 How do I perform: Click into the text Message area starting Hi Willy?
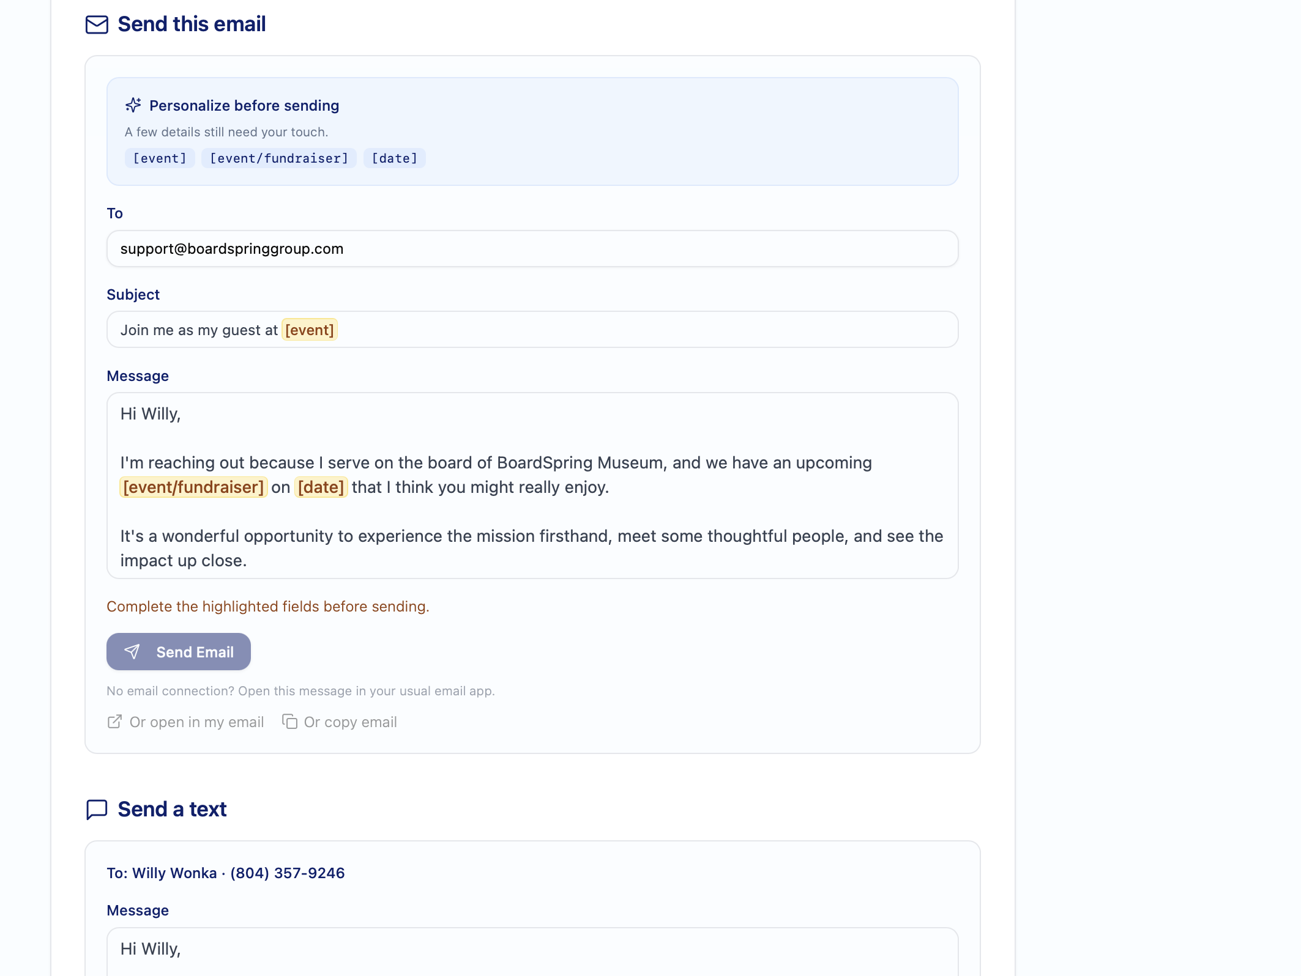coord(532,952)
